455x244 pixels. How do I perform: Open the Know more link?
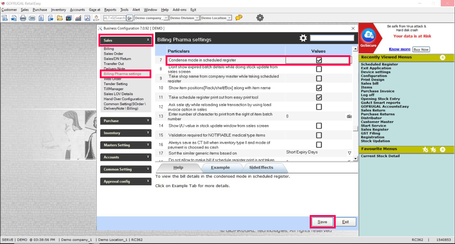(x=400, y=49)
